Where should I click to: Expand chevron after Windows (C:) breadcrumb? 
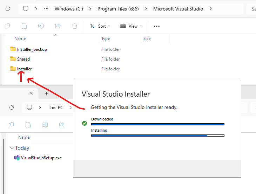click(x=90, y=9)
